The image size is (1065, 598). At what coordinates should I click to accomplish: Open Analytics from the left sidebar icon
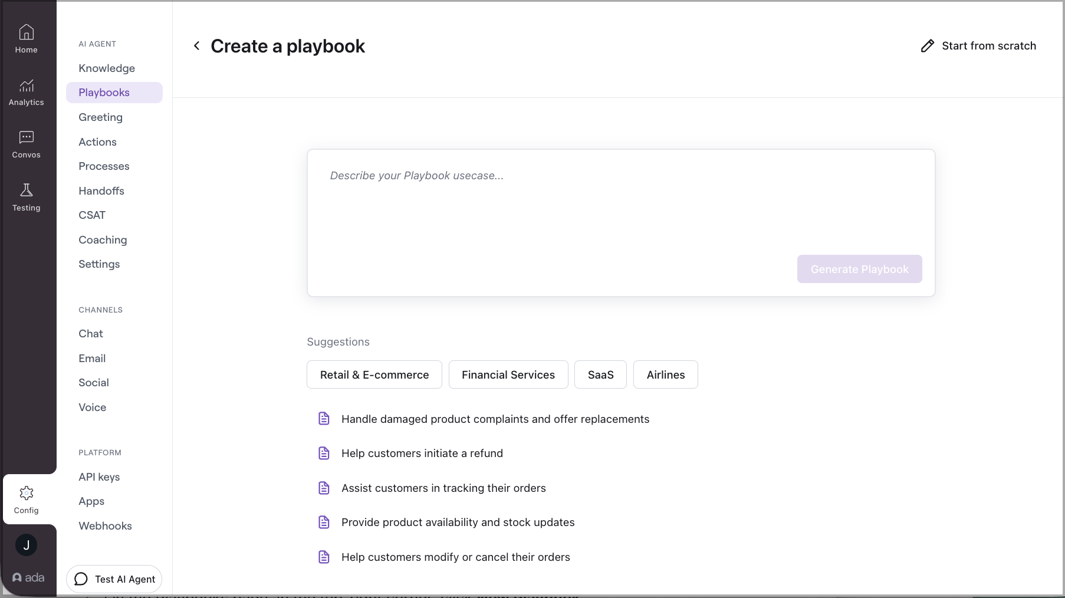click(26, 86)
